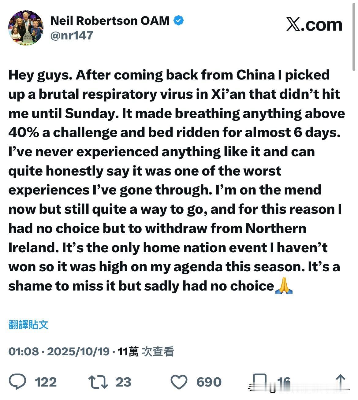Click the 23 reposts count
The image size is (358, 400).
pos(123,382)
